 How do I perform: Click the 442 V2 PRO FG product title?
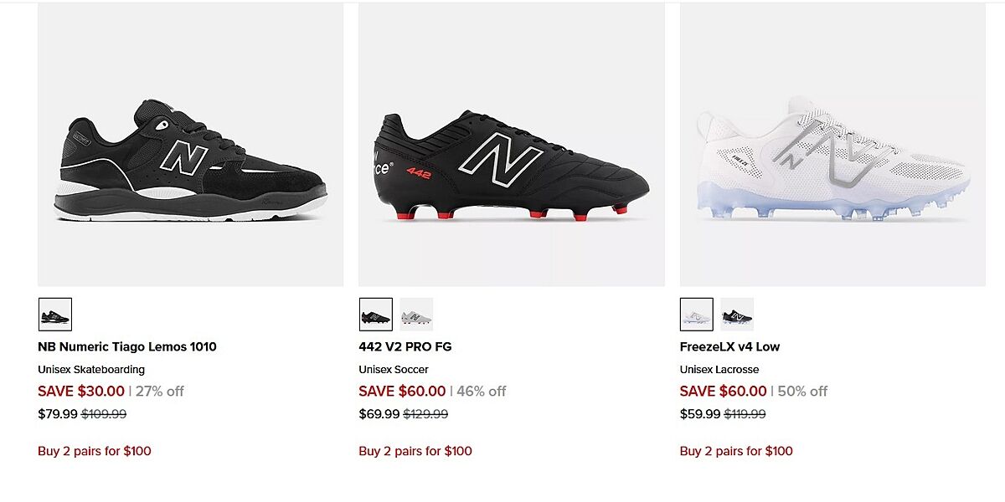tap(405, 346)
